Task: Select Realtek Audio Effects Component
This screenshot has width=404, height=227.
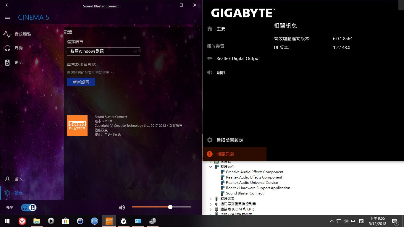Action: click(x=254, y=177)
